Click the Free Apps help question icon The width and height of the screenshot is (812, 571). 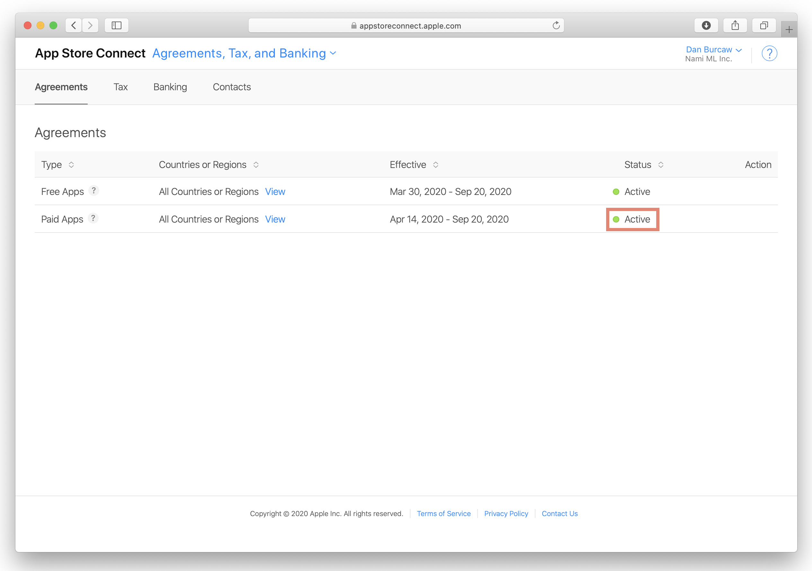pos(94,190)
